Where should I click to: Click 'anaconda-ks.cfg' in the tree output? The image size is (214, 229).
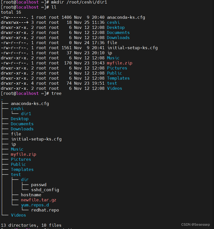tap(30, 104)
